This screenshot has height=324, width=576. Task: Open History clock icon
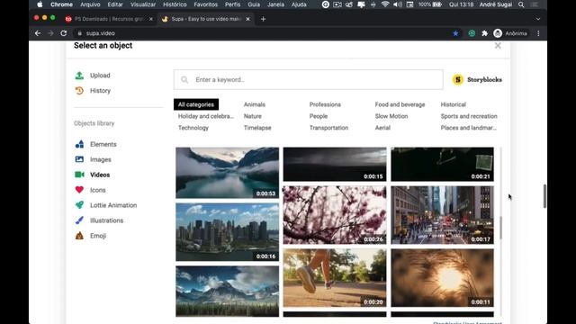click(79, 91)
